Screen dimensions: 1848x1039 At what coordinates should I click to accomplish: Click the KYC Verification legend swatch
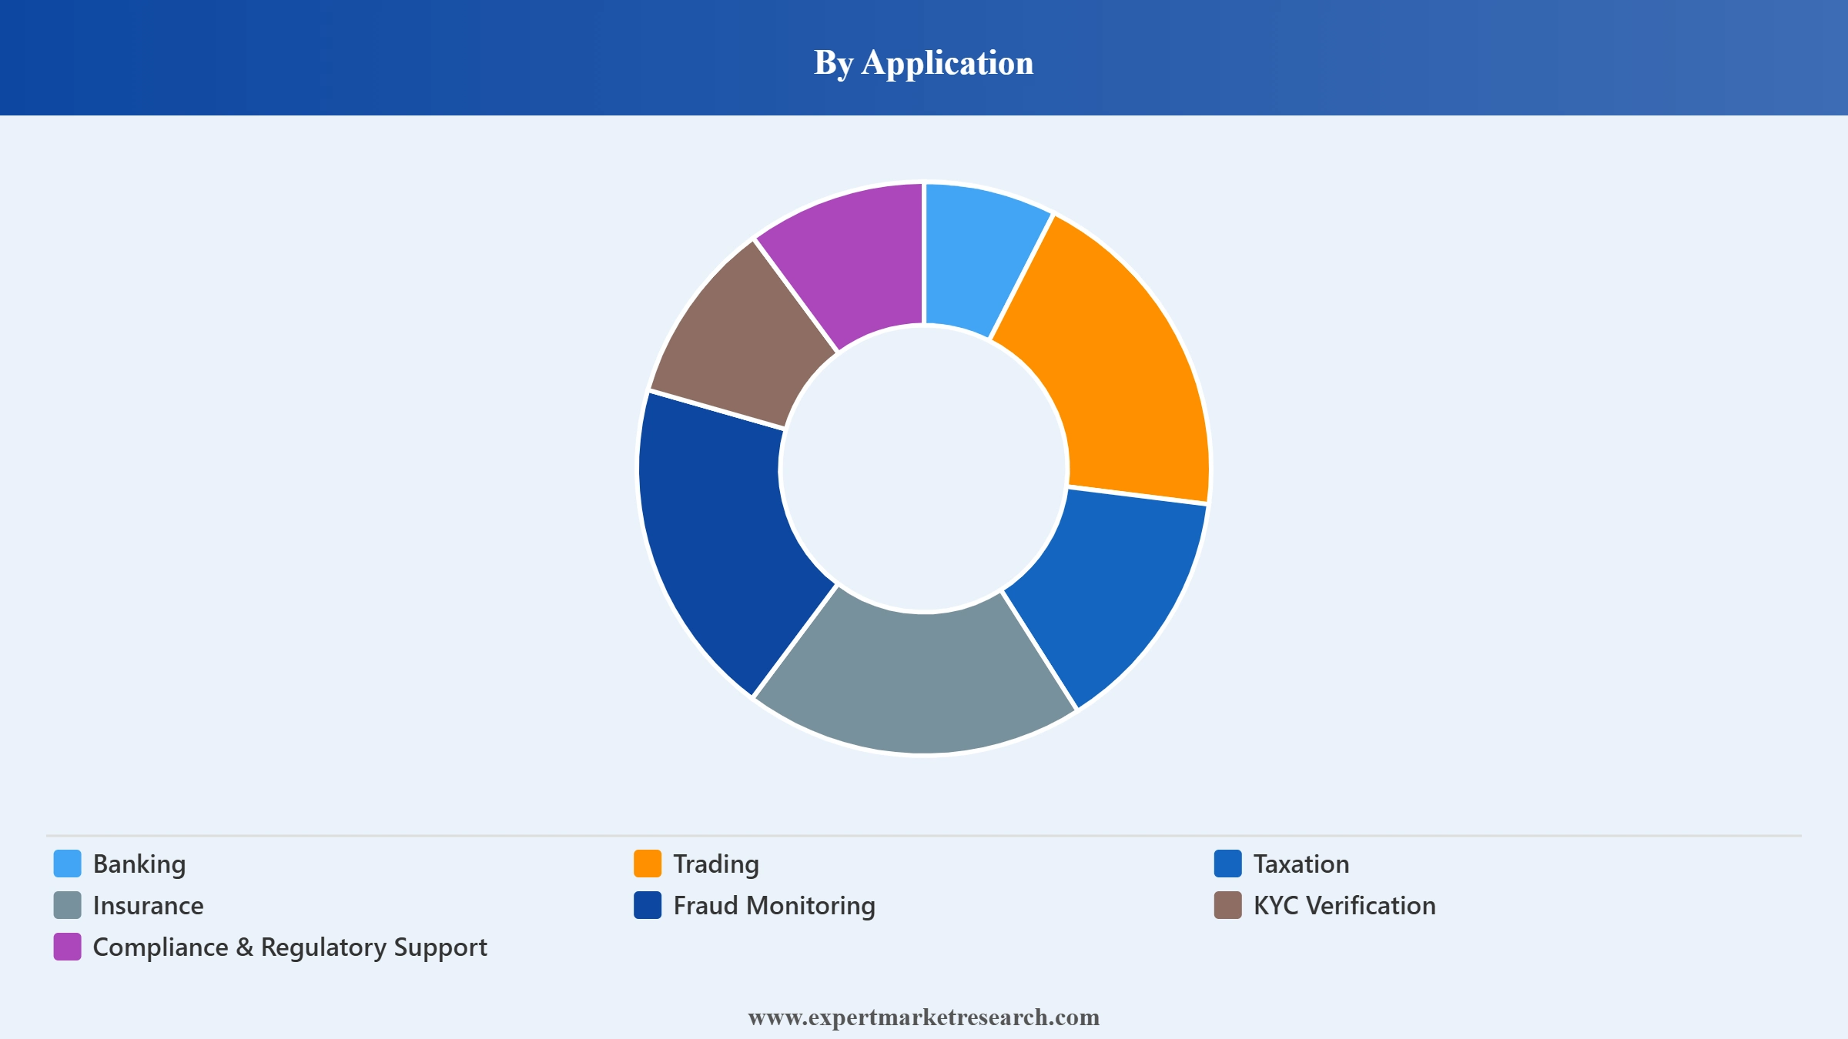(1228, 905)
